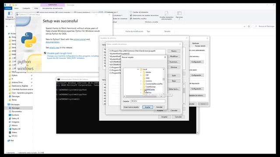Click the Este equipo computer icon
The width and height of the screenshot is (280, 157).
[9, 105]
